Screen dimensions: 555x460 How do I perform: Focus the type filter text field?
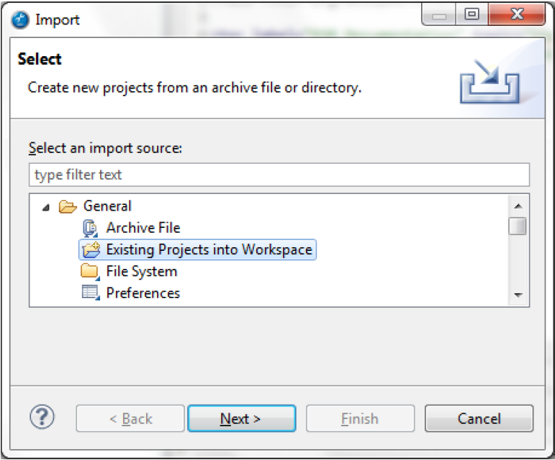(x=279, y=175)
